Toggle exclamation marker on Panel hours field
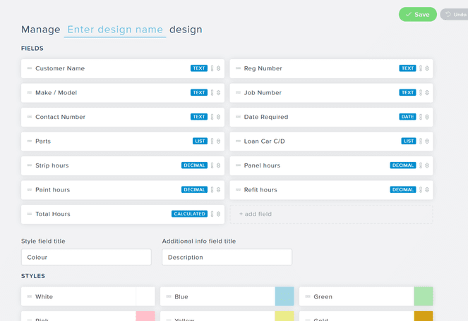 coord(421,165)
